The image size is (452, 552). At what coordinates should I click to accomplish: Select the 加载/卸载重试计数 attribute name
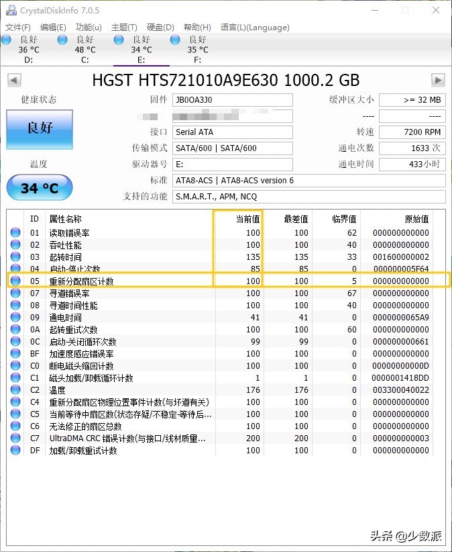83,450
